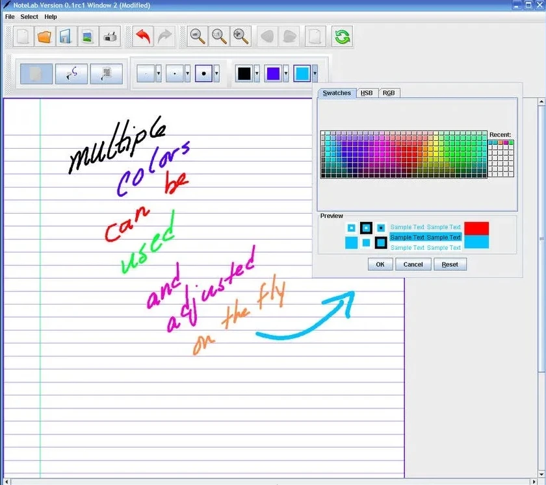546x485 pixels.
Task: Click the horizontal scrollbar right arrow
Action: point(534,482)
